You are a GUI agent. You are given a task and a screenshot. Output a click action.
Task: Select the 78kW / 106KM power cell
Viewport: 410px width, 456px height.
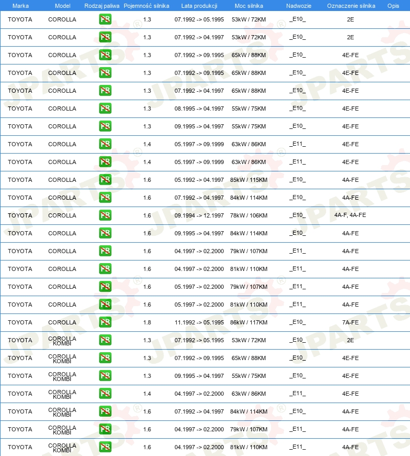point(249,215)
